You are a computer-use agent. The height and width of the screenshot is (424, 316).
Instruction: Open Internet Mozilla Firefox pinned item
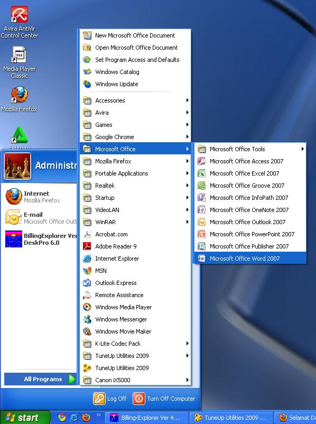coord(40,197)
